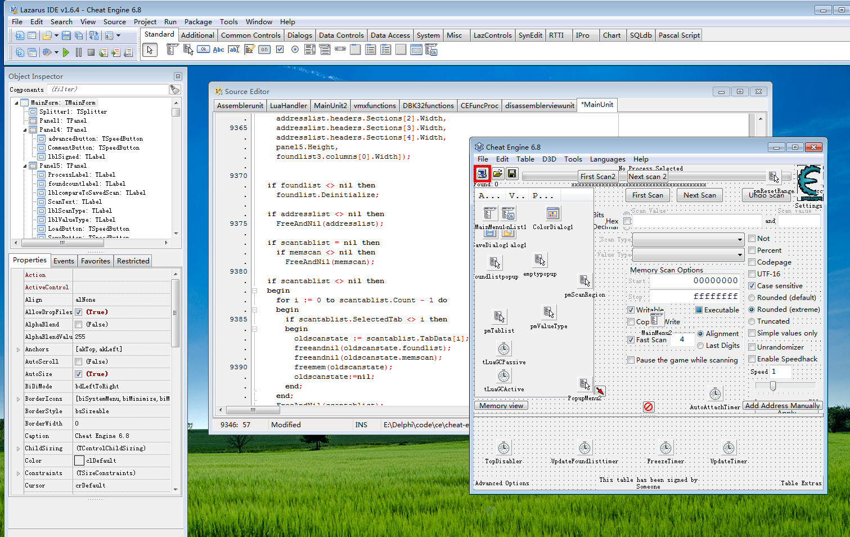Click the Open Process computer icon
Image resolution: width=850 pixels, height=537 pixels.
coord(482,173)
